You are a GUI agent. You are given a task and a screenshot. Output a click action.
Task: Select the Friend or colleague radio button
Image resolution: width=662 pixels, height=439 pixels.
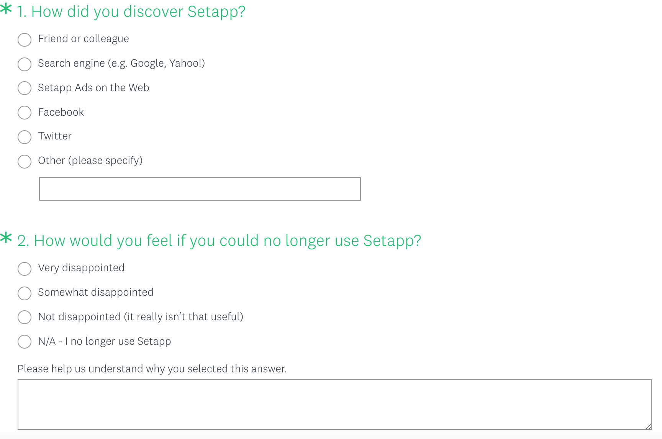point(25,39)
